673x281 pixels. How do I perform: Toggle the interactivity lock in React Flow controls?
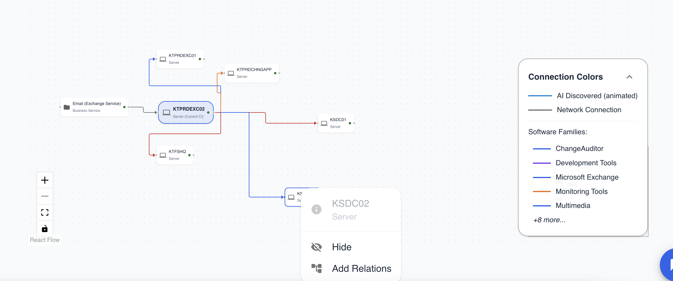[44, 228]
